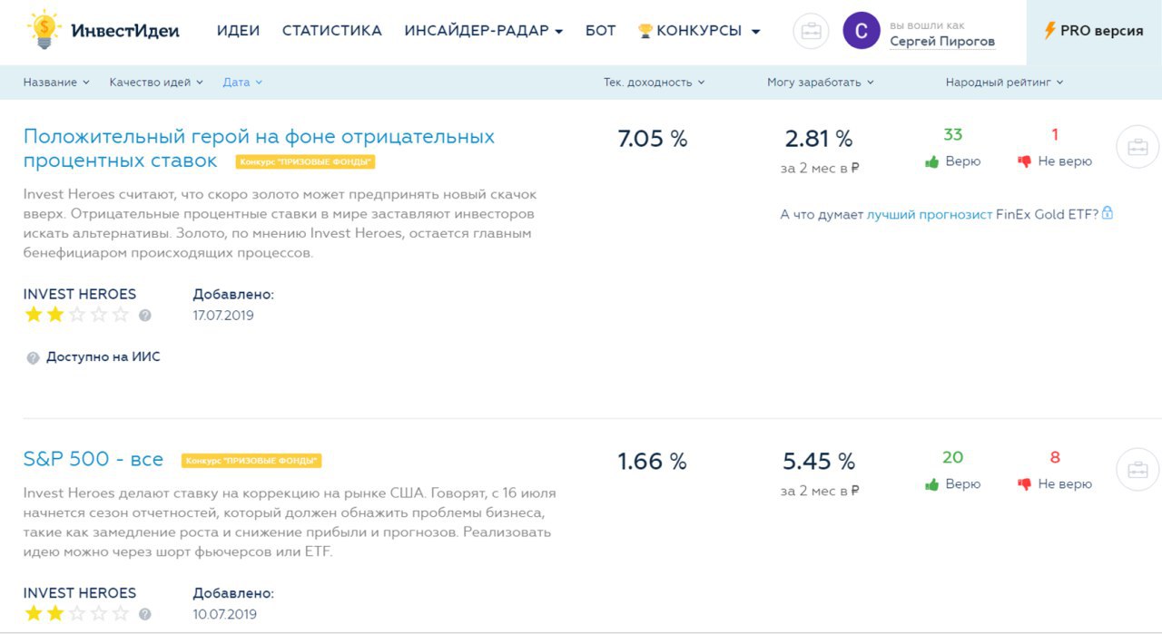Add S&P 500 idea to portfolio briefcase
Screen dimensions: 1162x634
[1137, 470]
